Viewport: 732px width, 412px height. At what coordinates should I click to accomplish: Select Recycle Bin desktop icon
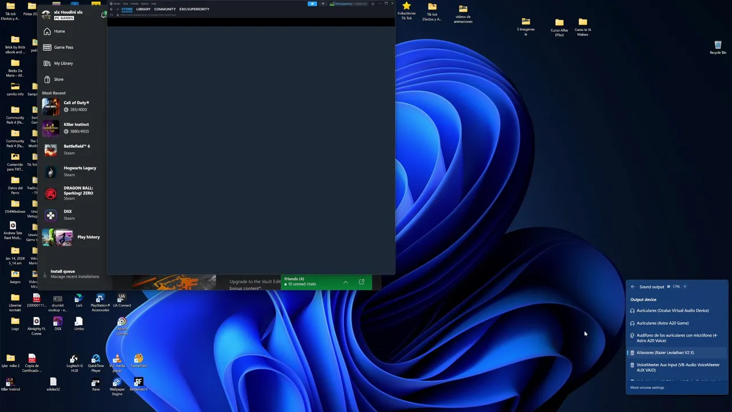pyautogui.click(x=718, y=47)
